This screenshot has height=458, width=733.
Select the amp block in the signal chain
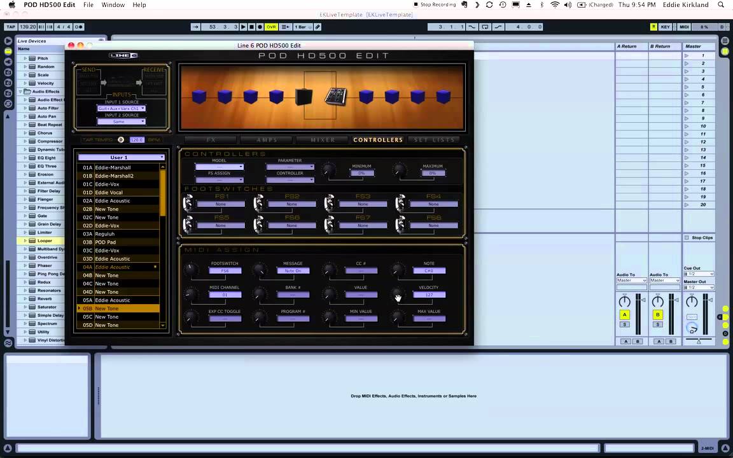(304, 97)
